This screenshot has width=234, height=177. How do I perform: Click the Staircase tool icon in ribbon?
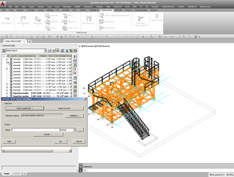click(47, 22)
